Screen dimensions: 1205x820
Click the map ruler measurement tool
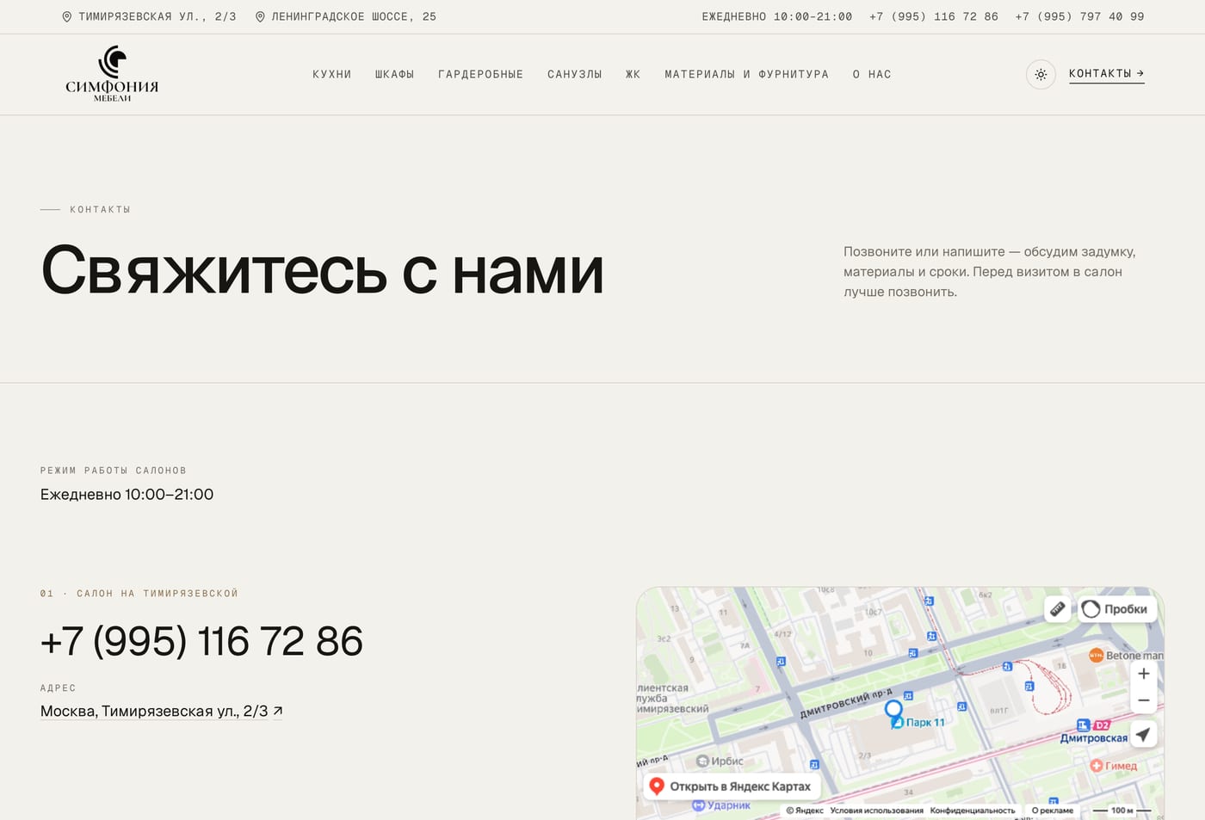(1057, 608)
